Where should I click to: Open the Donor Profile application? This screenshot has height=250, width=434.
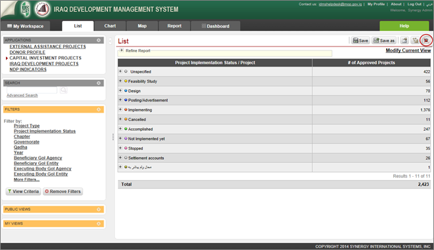pos(28,52)
